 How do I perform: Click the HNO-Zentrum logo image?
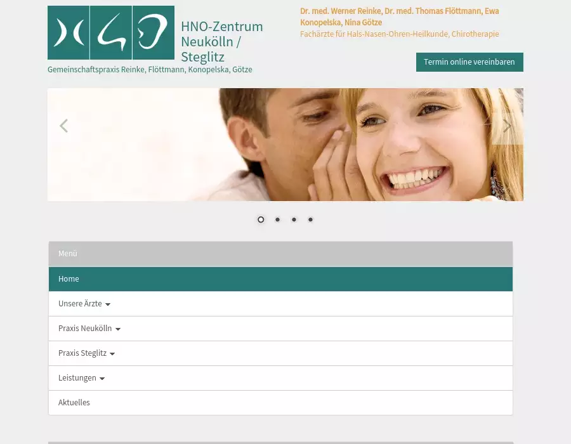(x=110, y=32)
